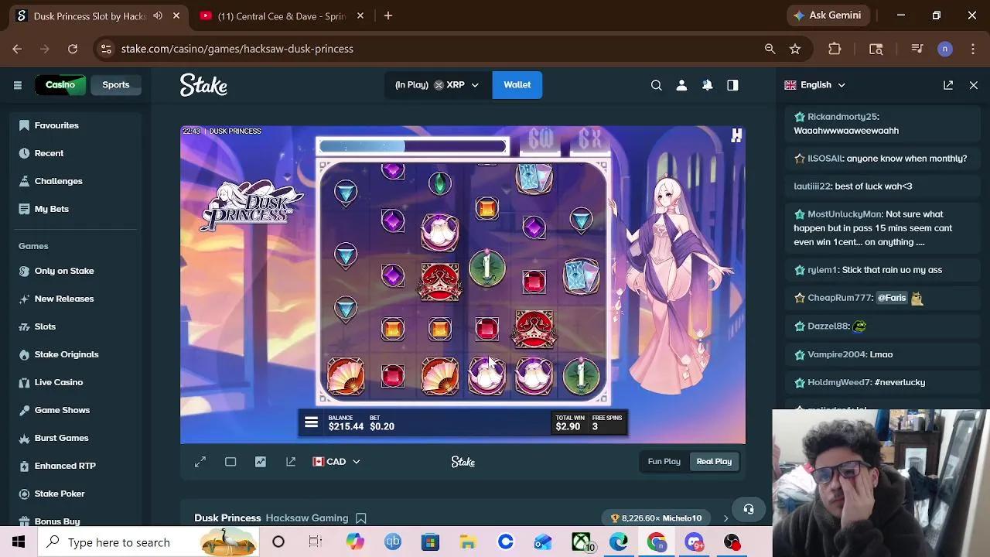Open live stats via the graph icon
The width and height of the screenshot is (990, 557).
pyautogui.click(x=261, y=461)
